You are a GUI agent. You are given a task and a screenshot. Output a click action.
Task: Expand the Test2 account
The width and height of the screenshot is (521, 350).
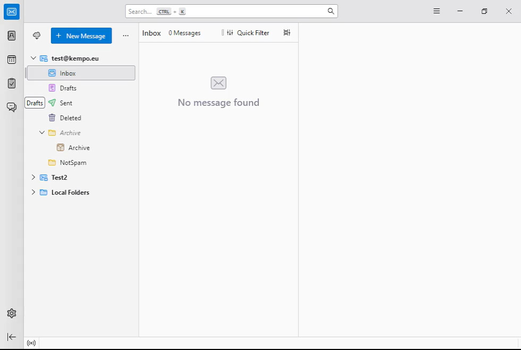tap(33, 178)
